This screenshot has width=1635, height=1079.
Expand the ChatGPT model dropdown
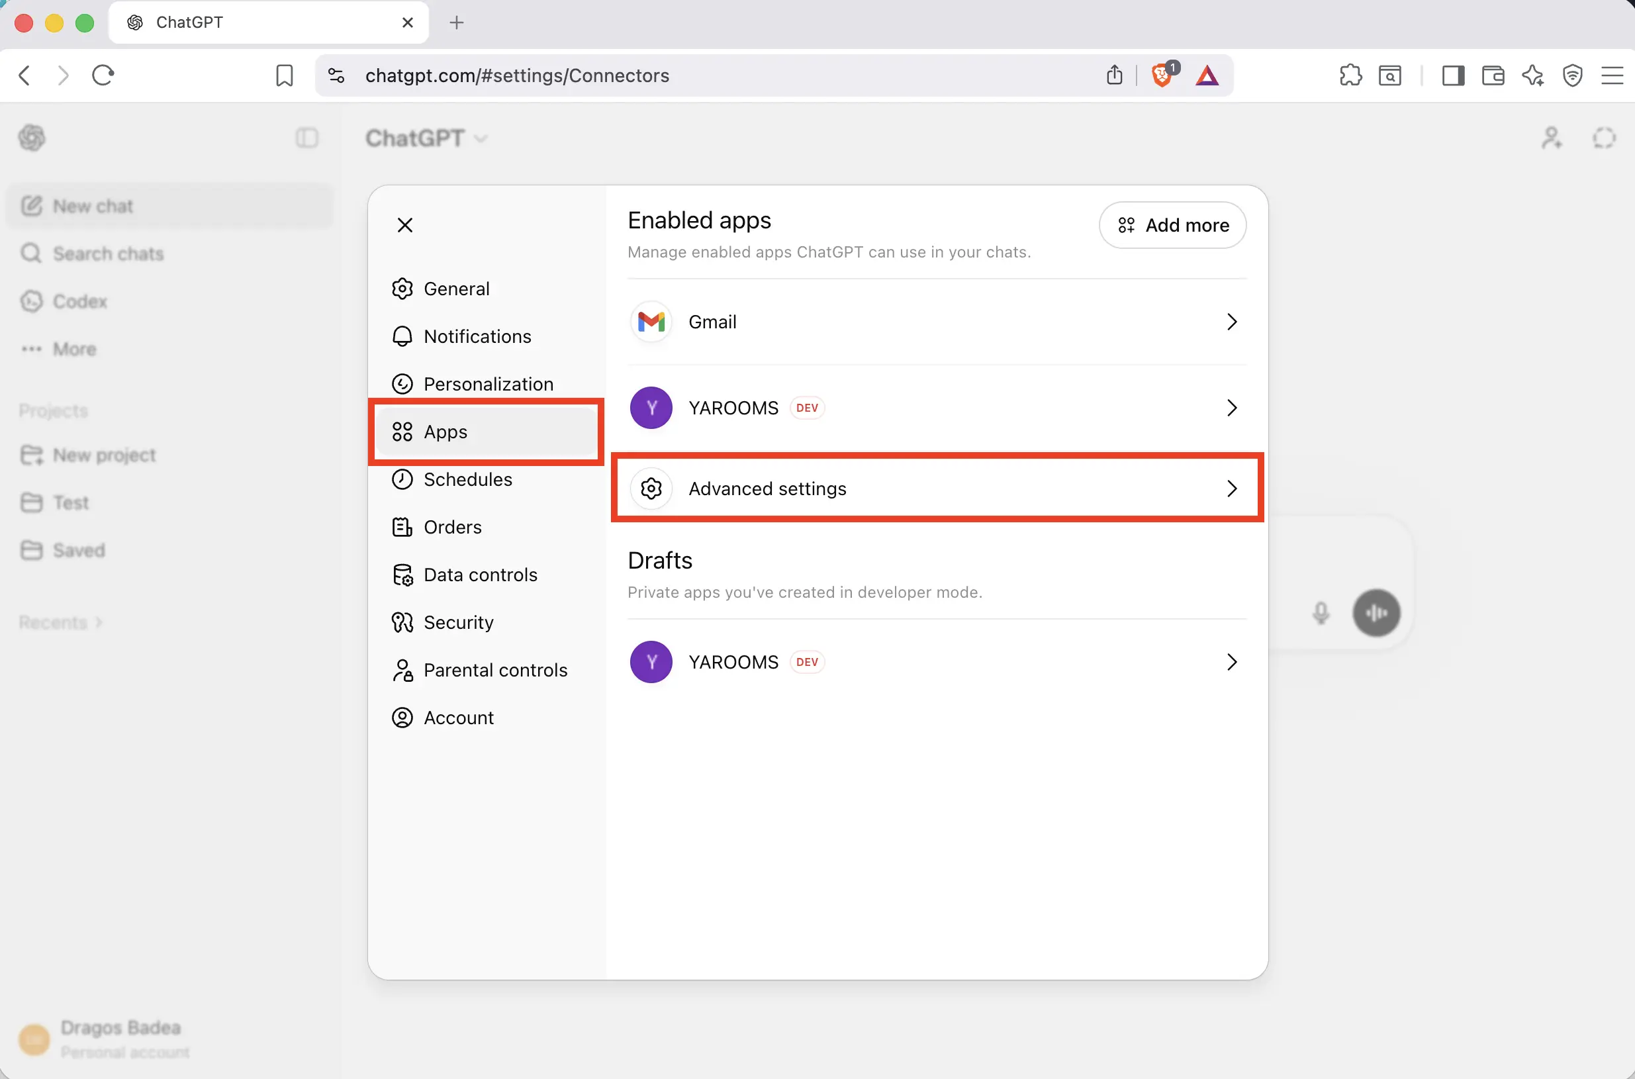(481, 138)
